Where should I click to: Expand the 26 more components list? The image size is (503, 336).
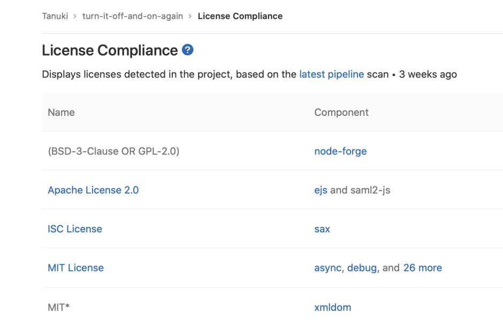[422, 268]
